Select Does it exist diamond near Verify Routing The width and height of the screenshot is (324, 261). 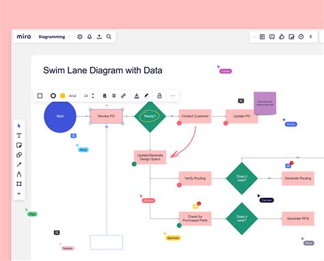click(x=242, y=178)
